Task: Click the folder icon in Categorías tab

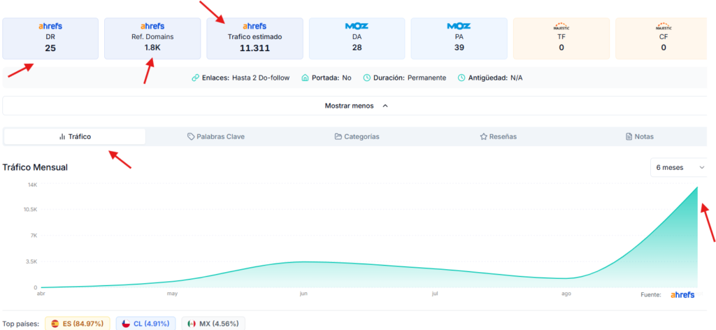Action: [338, 136]
